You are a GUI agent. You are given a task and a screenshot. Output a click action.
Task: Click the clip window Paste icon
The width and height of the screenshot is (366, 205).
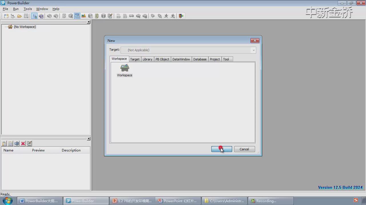tap(4, 143)
